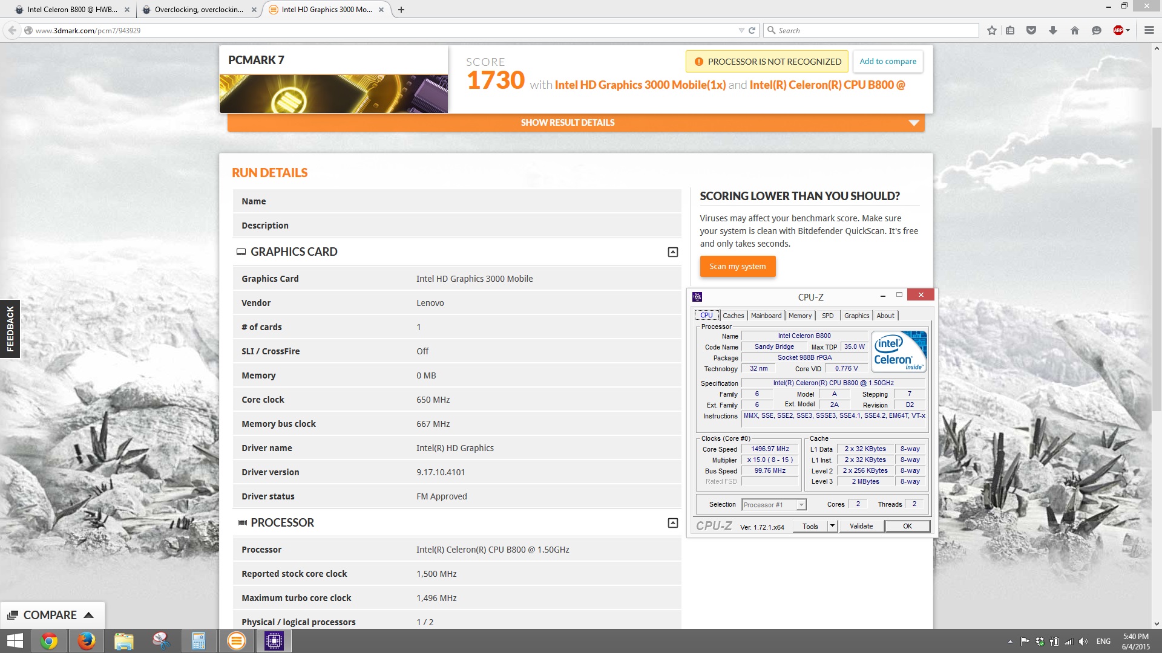Click the chat bubble toolbar icon
The image size is (1162, 653).
click(1096, 30)
